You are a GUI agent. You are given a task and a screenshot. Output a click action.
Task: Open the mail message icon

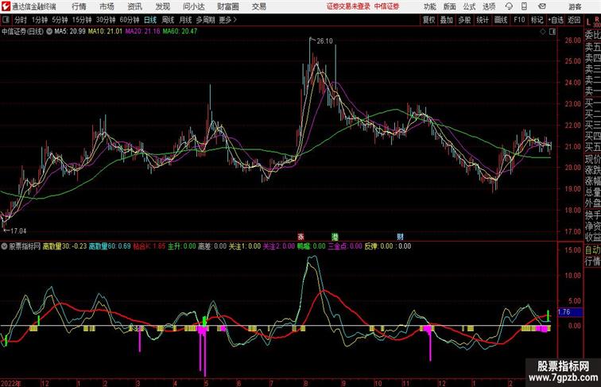(x=541, y=6)
